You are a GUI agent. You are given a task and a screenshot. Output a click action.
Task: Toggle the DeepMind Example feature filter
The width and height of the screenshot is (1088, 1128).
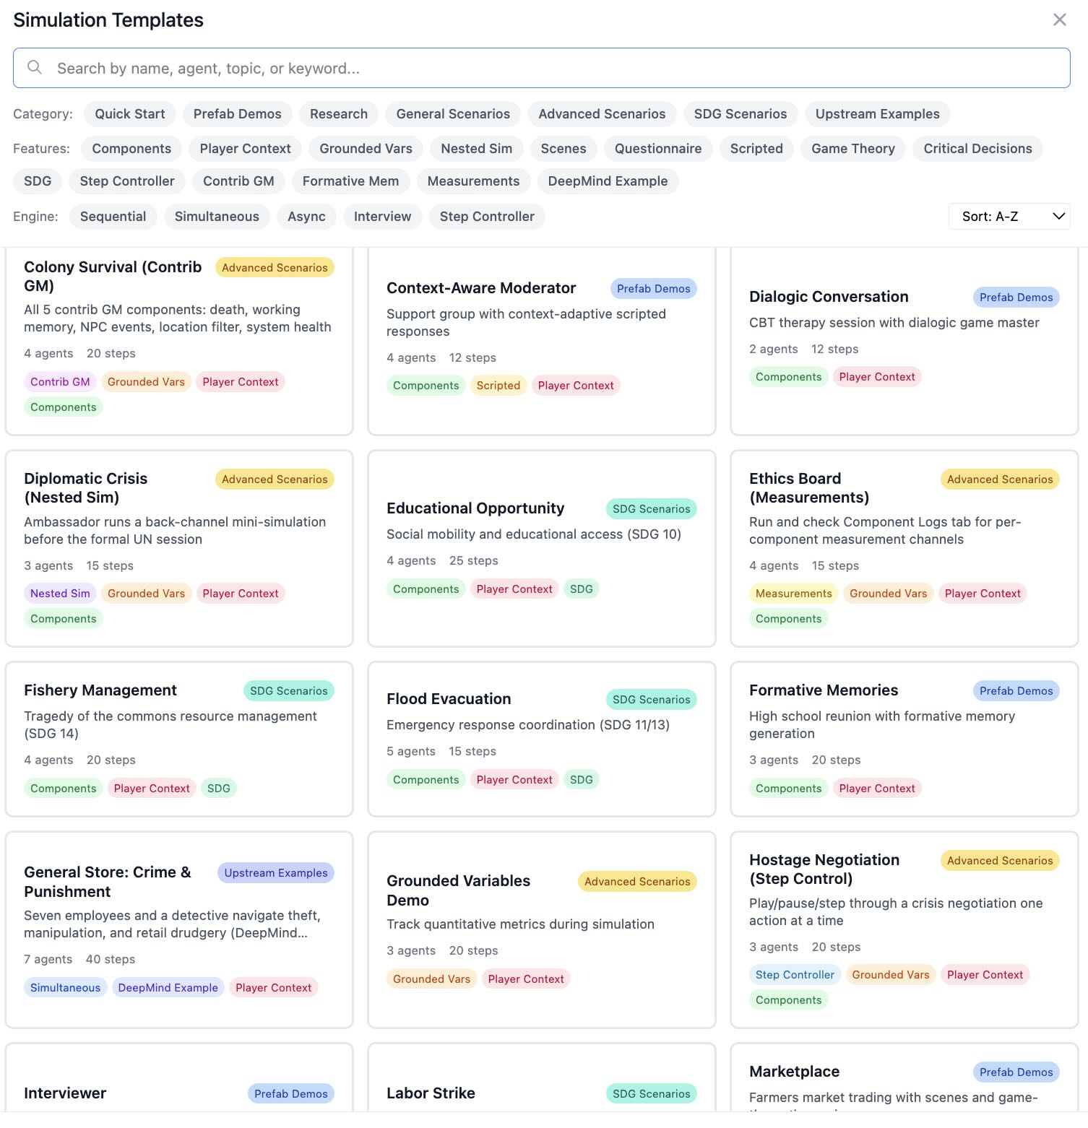608,181
